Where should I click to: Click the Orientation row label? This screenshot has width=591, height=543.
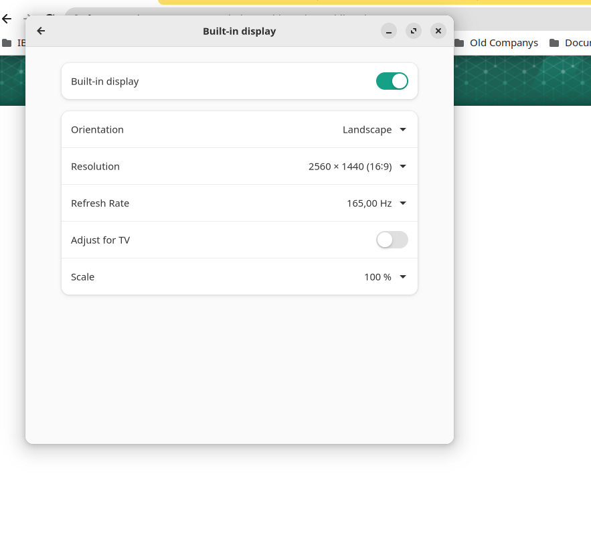click(x=97, y=130)
